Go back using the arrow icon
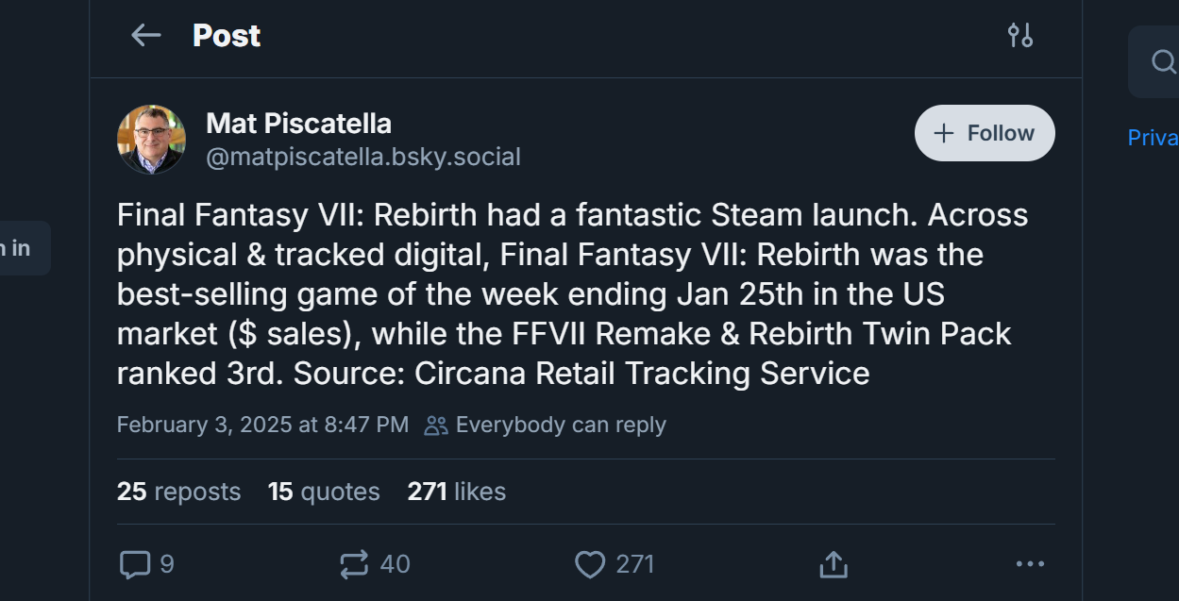The width and height of the screenshot is (1179, 601). [145, 36]
